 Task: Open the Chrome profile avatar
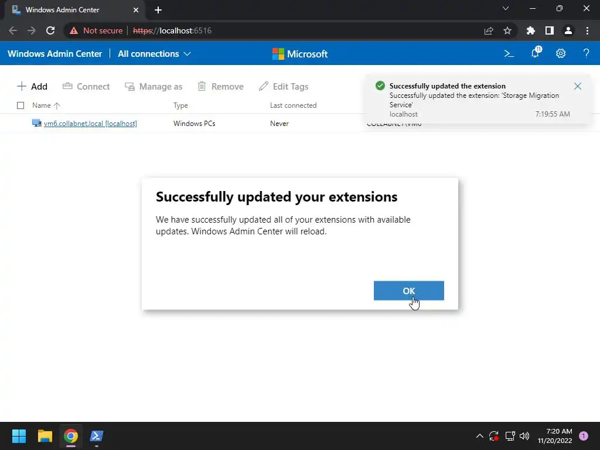(568, 30)
